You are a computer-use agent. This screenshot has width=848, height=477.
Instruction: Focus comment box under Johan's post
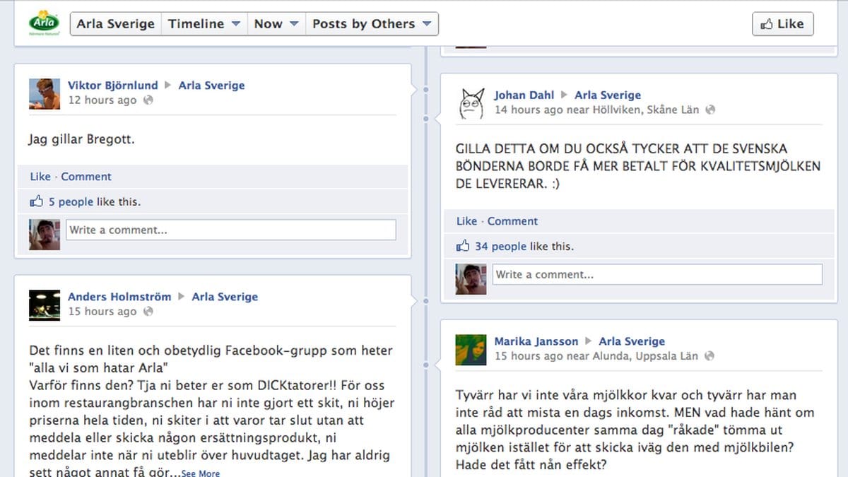657,274
